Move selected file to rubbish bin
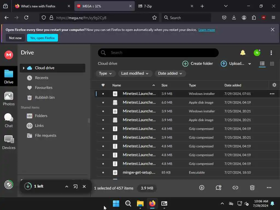 pyautogui.click(x=252, y=188)
